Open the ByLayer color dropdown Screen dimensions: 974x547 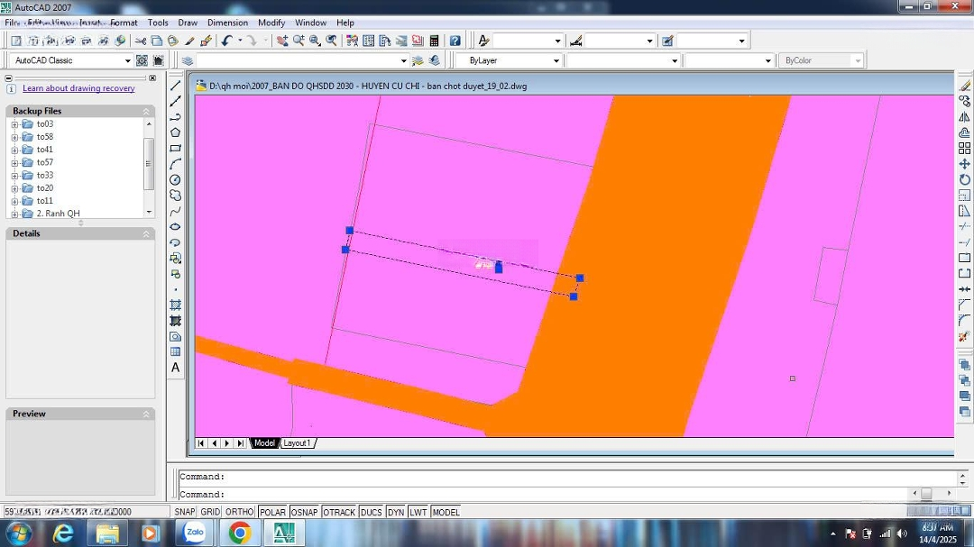[556, 60]
